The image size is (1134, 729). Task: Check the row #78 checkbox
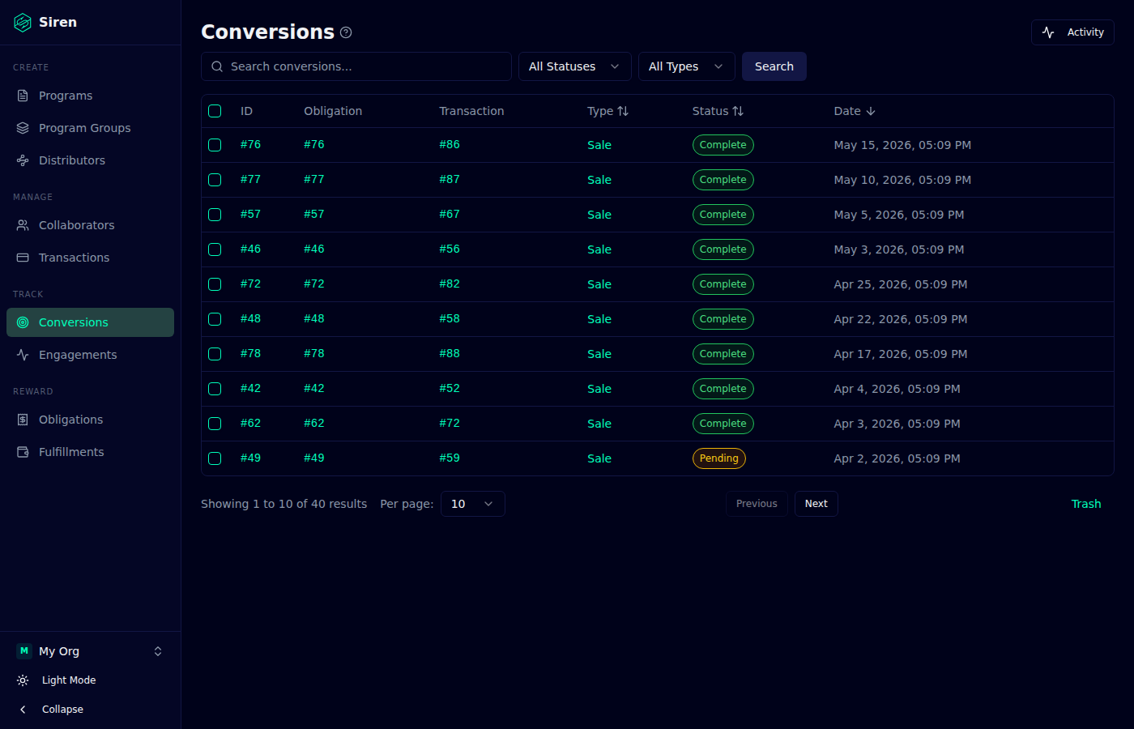pyautogui.click(x=215, y=354)
